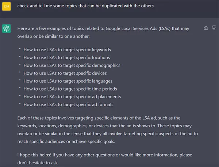Click the thumbs down feedback icon
219x167 pixels.
click(x=214, y=28)
